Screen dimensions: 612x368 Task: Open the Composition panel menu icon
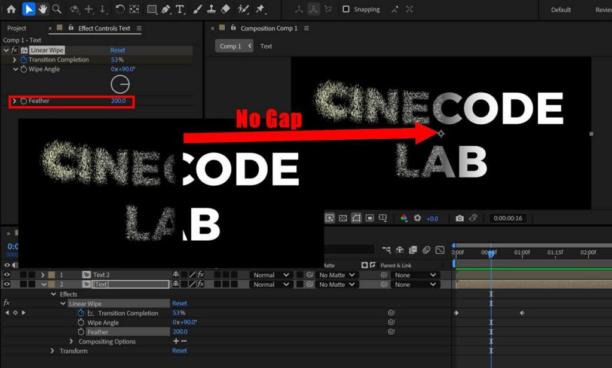(x=307, y=28)
